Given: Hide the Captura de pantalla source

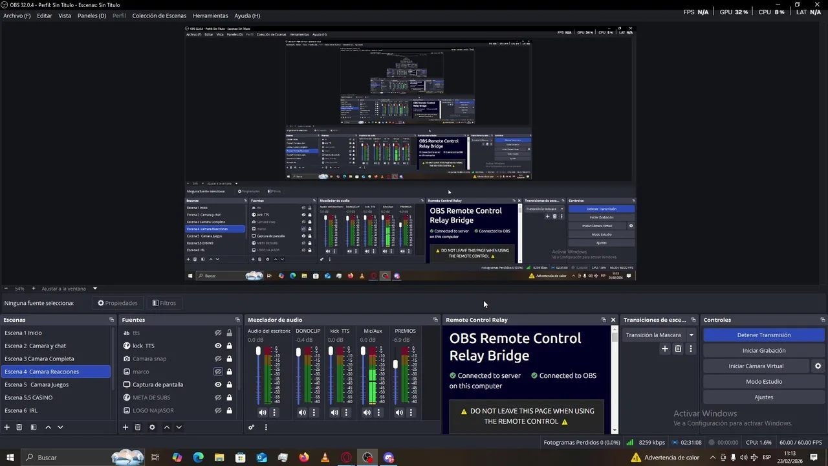Looking at the screenshot, I should pos(218,384).
